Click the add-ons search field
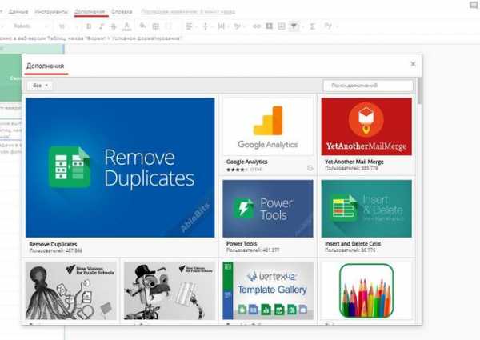 [368, 86]
